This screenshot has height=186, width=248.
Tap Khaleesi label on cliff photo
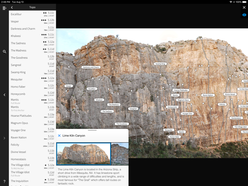coord(99,100)
